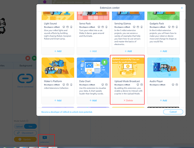Click the Data Chart thumbnail image

pos(93,67)
